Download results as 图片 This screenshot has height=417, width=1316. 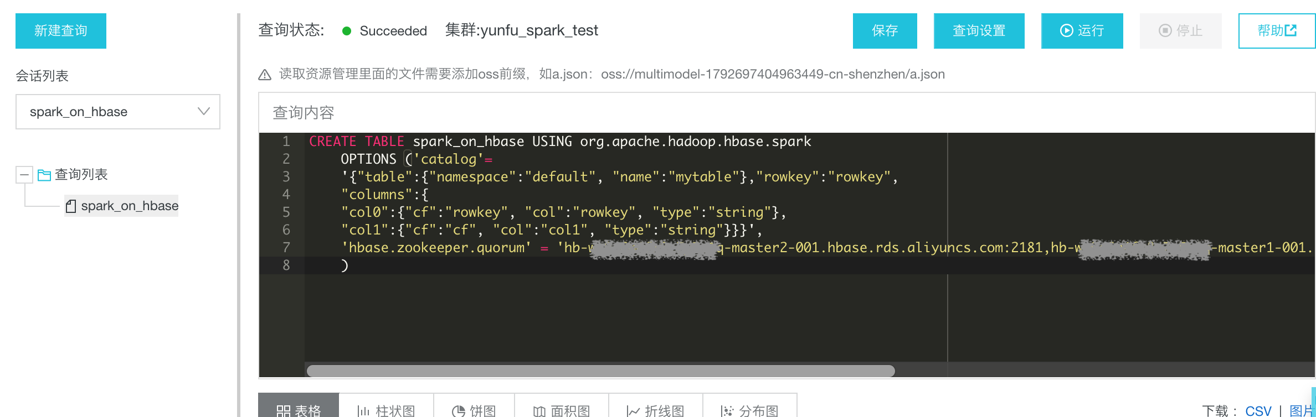coord(1302,411)
